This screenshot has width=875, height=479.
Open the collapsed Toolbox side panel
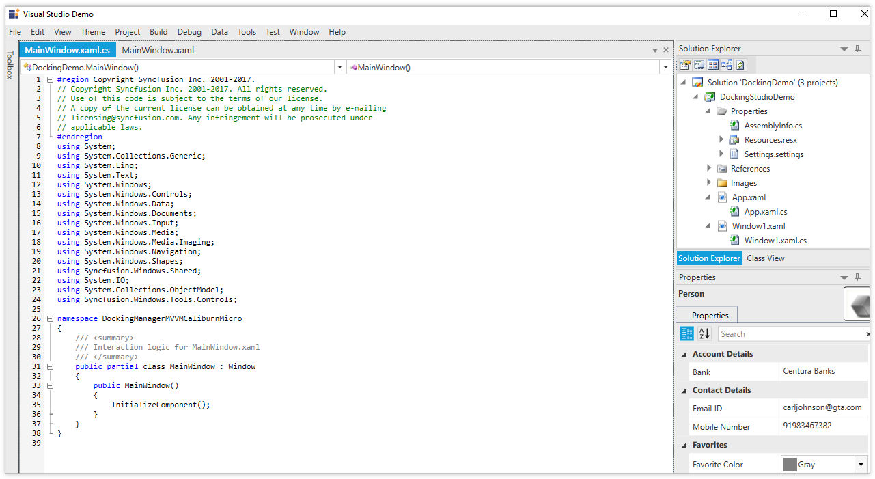pos(10,65)
